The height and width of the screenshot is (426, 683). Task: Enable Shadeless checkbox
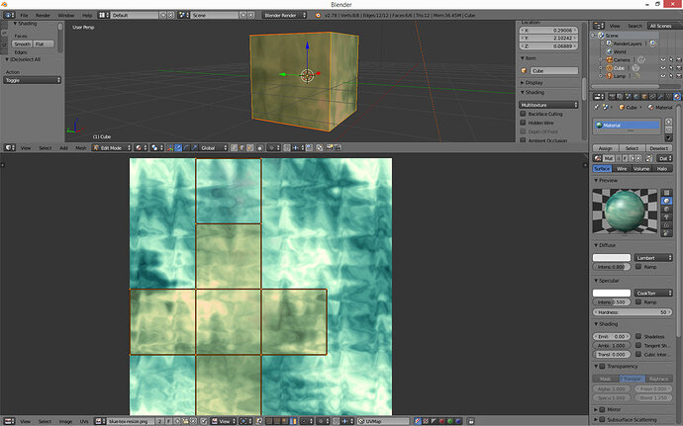click(638, 336)
